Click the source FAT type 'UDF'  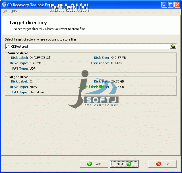32,69
